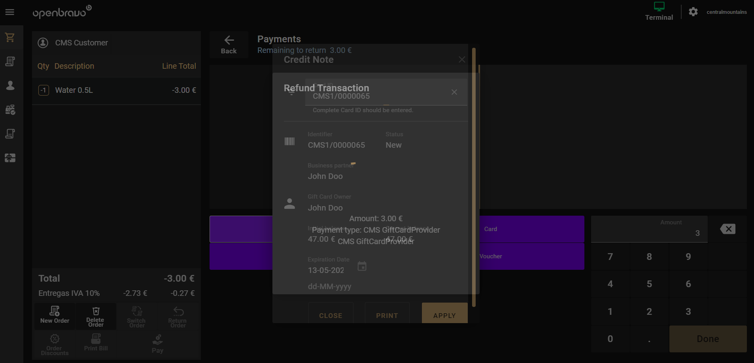The image size is (754, 363).
Task: Choose the Card payment method
Action: [x=532, y=229]
